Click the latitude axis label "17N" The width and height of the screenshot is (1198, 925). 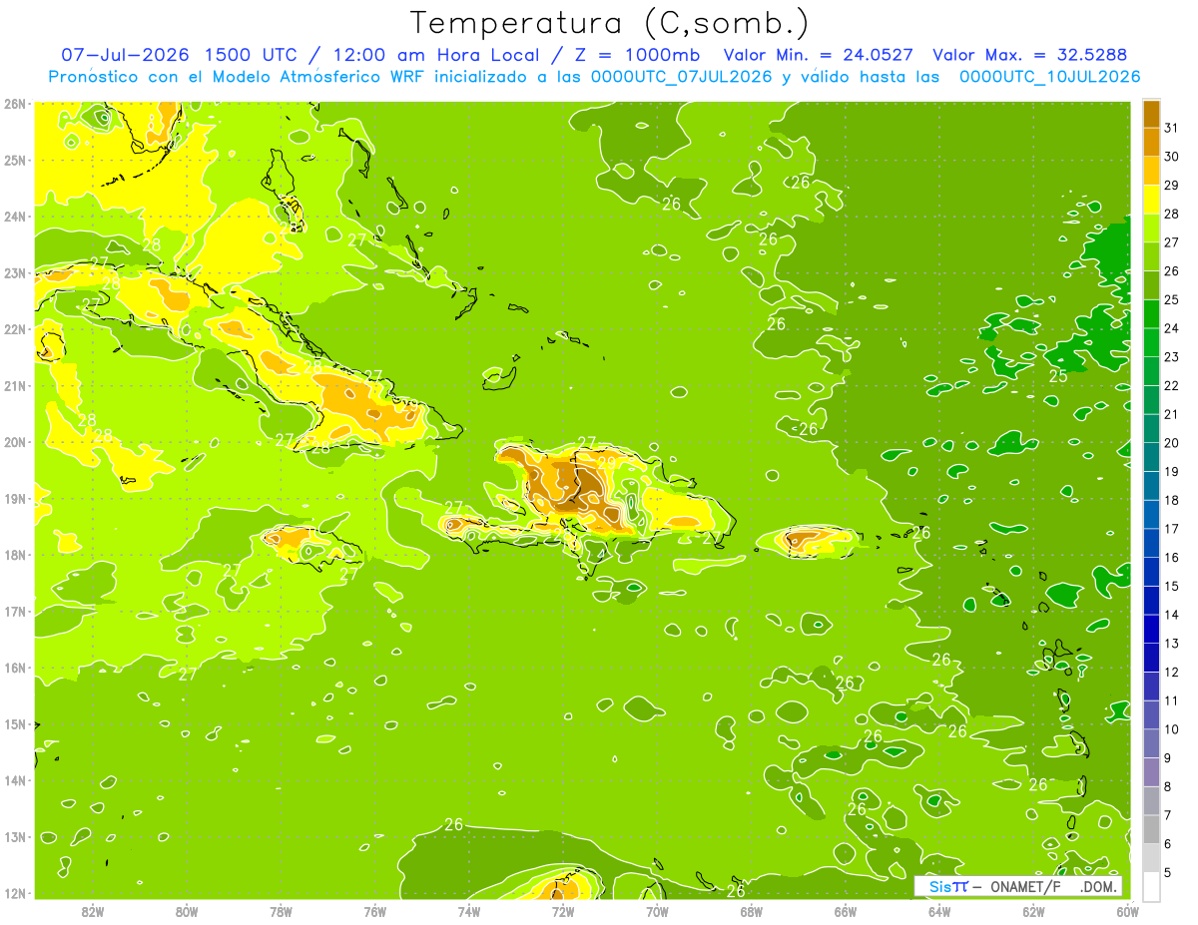click(14, 611)
